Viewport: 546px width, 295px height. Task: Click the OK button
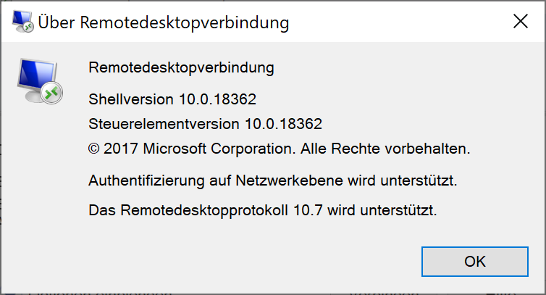click(474, 262)
